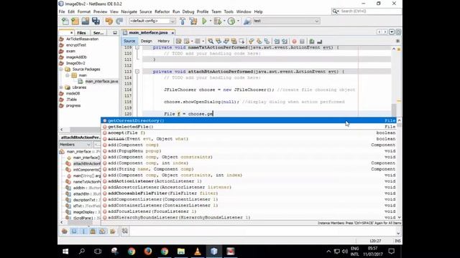The height and width of the screenshot is (258, 460).
Task: Select getSelectedFile() from the completion list
Action: tap(249, 127)
